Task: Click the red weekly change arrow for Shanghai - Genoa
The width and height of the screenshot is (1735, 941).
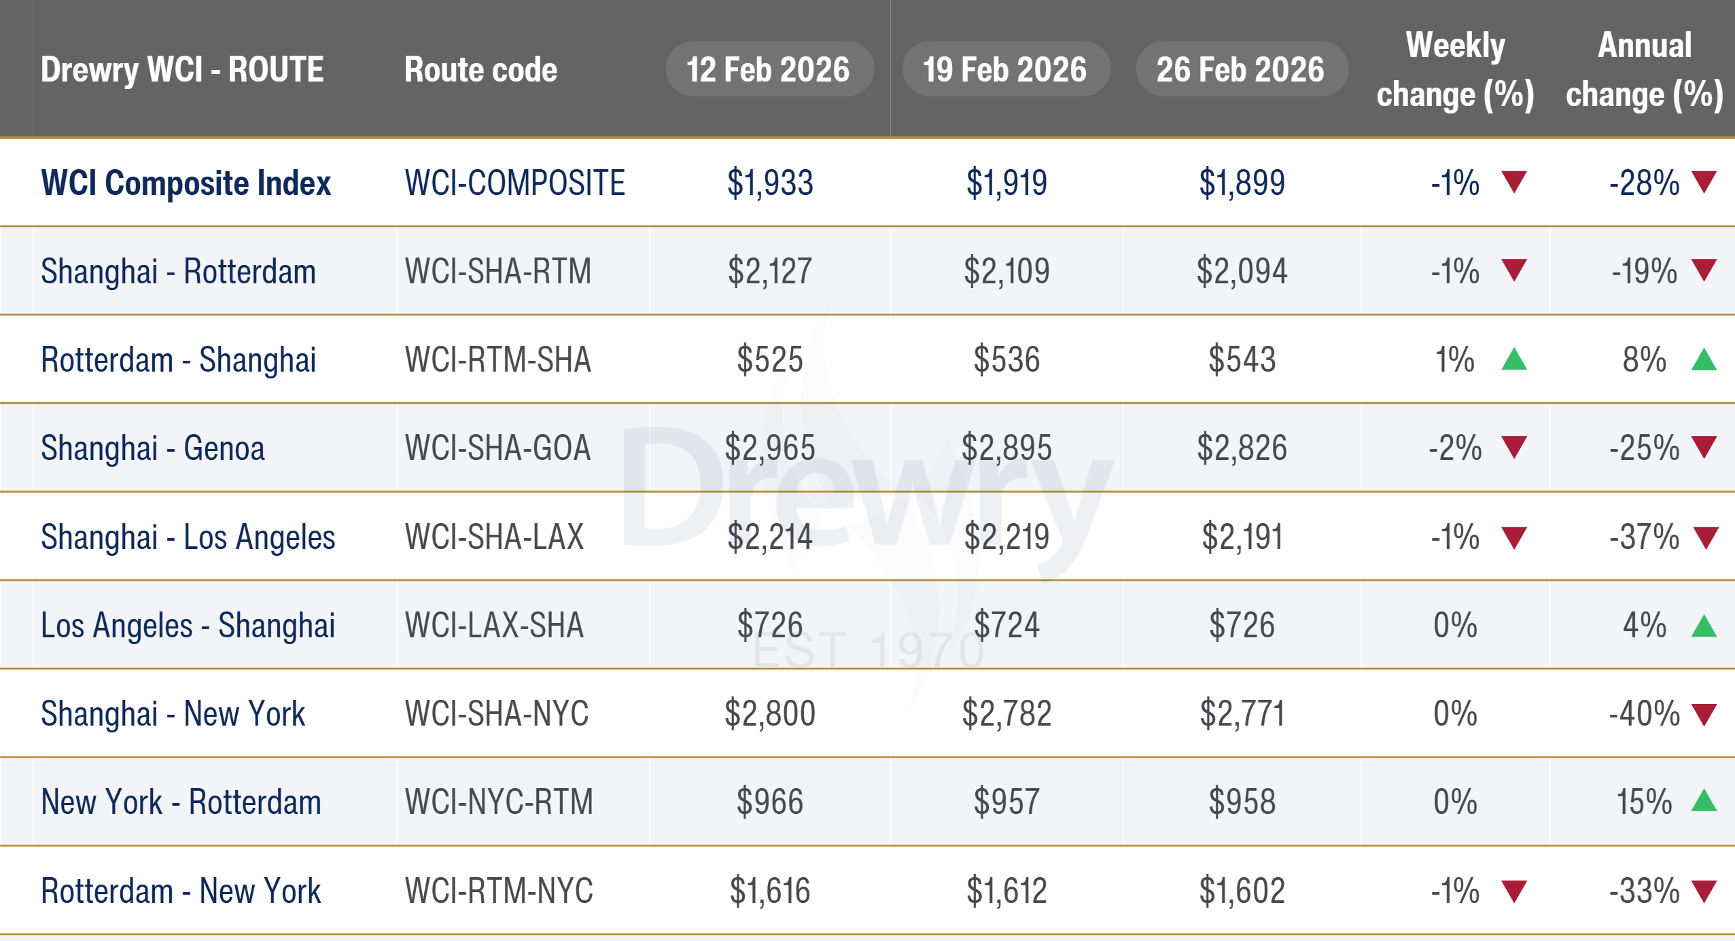Action: coord(1514,447)
